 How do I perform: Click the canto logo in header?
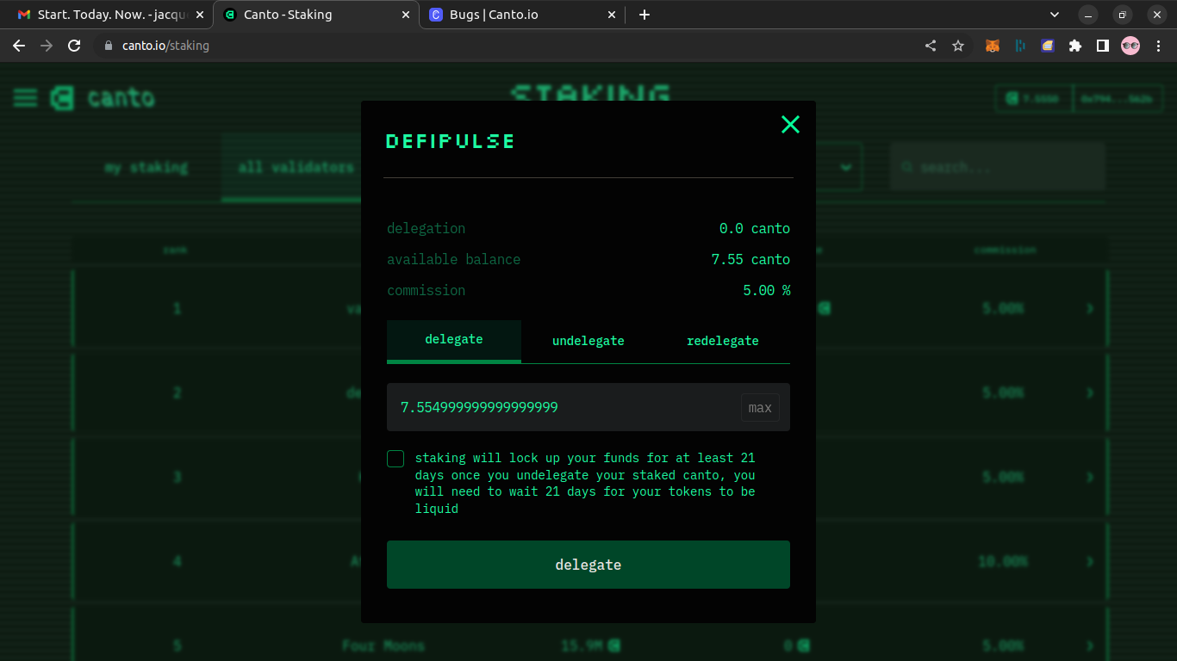tap(103, 98)
